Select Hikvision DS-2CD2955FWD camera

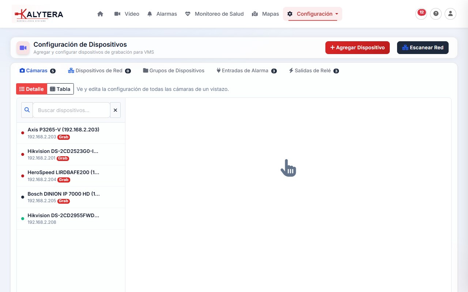[x=71, y=219]
